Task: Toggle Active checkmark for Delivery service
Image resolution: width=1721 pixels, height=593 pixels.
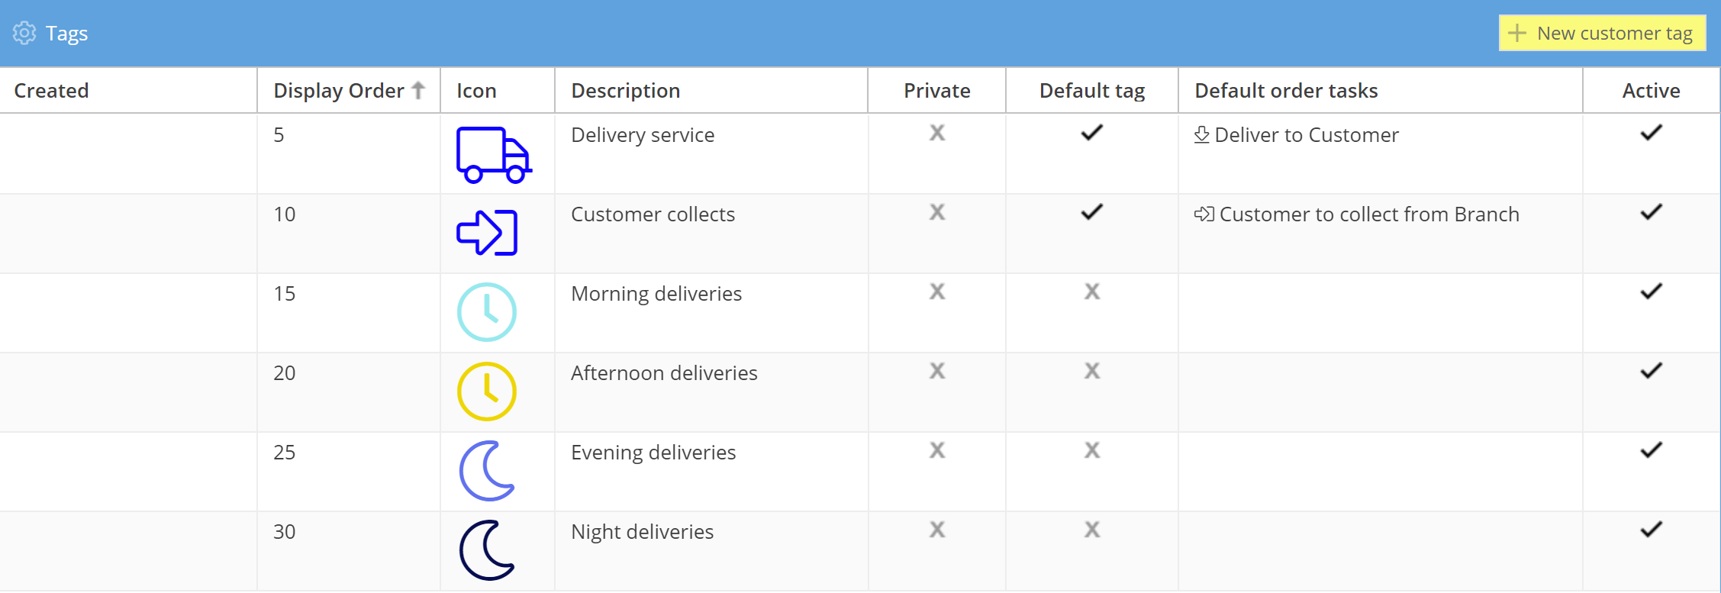Action: pyautogui.click(x=1651, y=133)
